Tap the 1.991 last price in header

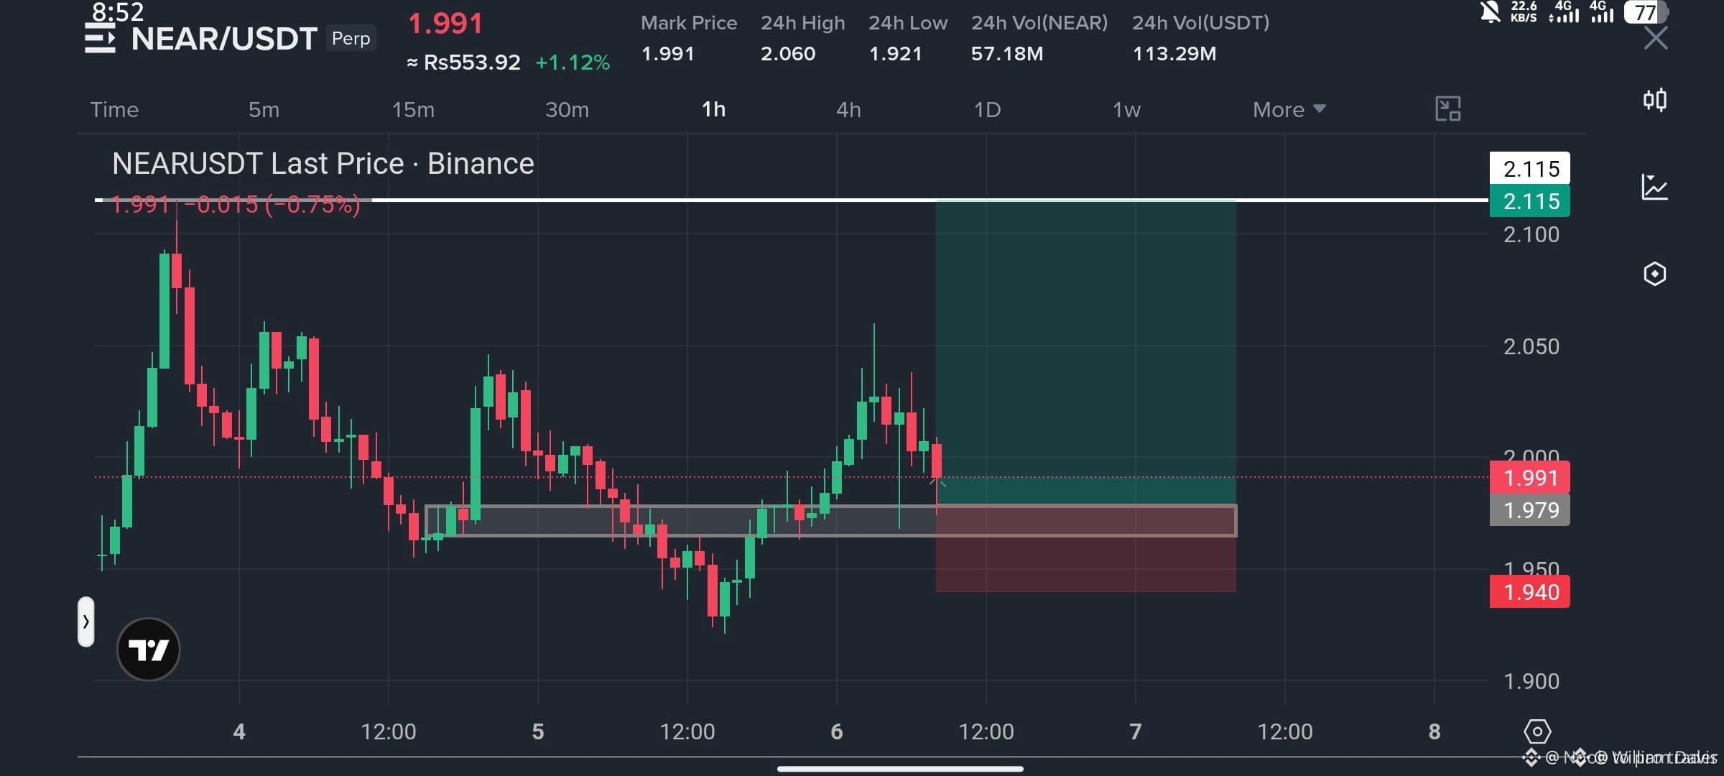coord(445,24)
